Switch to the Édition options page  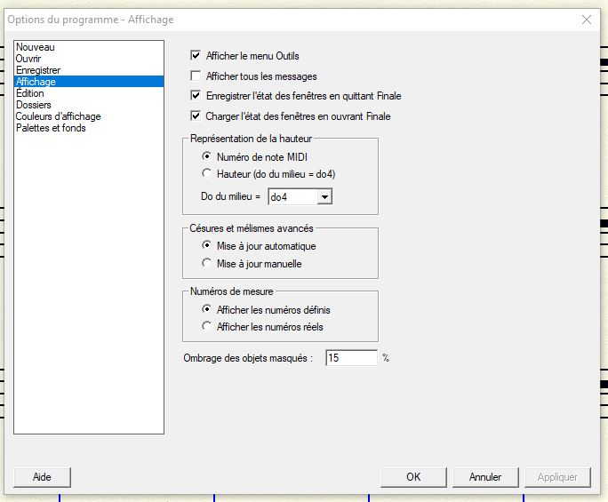29,93
